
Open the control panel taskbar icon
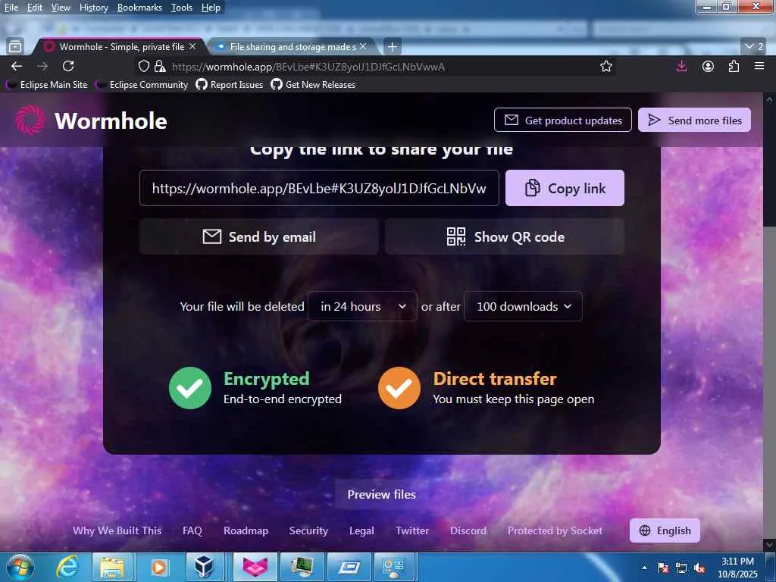pos(394,567)
